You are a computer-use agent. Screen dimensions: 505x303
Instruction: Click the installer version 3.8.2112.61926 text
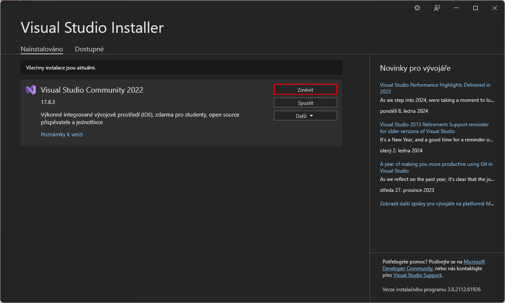(x=431, y=290)
